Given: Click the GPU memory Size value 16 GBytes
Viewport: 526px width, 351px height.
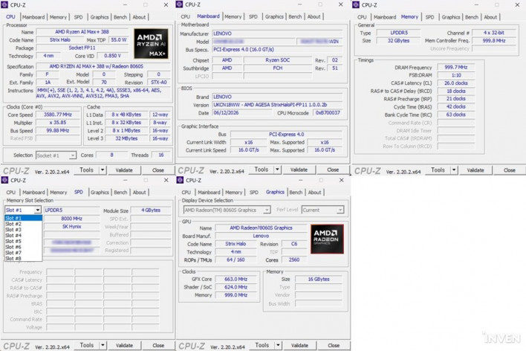Looking at the screenshot, I should click(319, 279).
